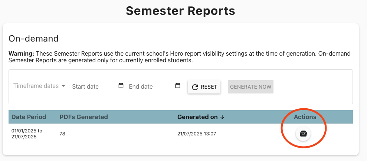The image size is (367, 161).
Task: Click the Actions column header
Action: (305, 117)
